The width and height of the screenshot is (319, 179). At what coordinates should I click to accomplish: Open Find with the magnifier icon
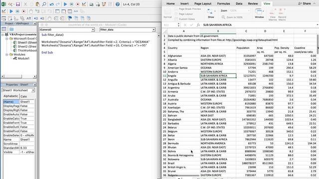(44, 4)
